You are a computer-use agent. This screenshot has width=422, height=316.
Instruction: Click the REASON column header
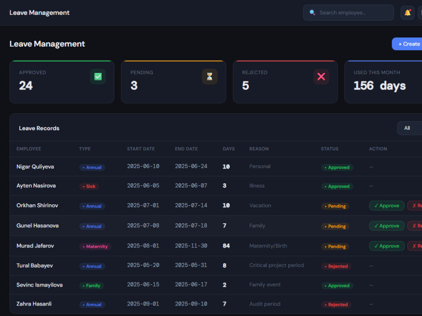(x=259, y=149)
